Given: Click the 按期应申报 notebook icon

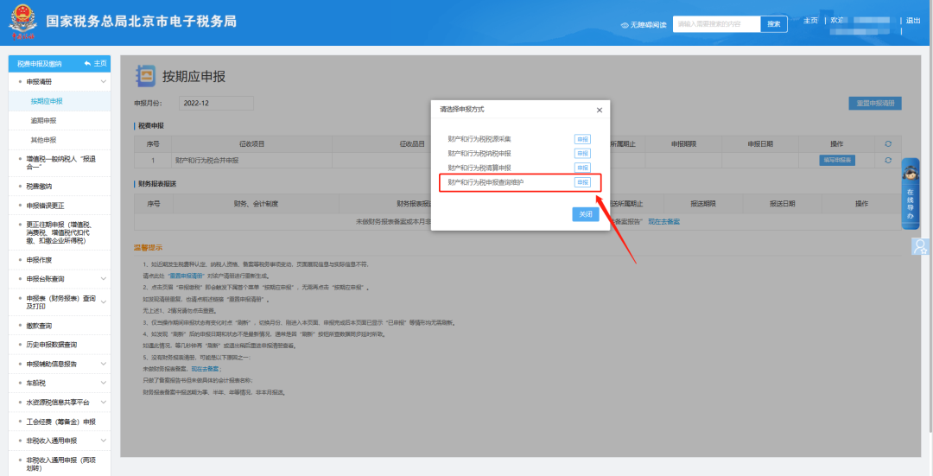Looking at the screenshot, I should [146, 77].
